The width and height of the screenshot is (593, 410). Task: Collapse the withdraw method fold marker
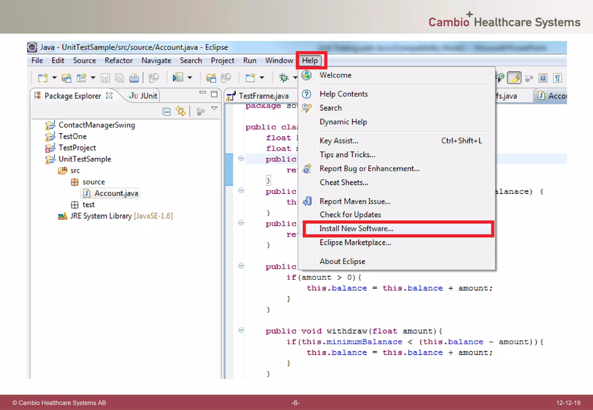pyautogui.click(x=241, y=330)
